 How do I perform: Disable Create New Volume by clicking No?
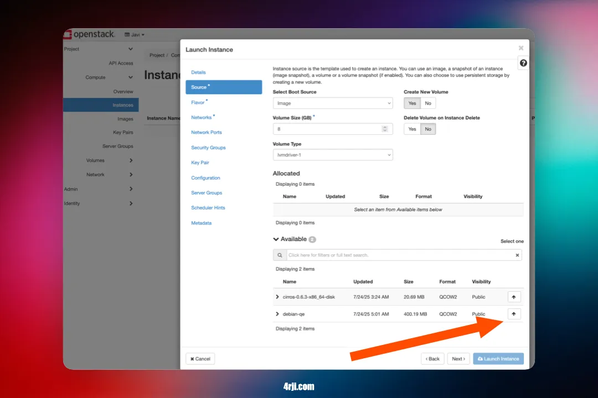[427, 103]
